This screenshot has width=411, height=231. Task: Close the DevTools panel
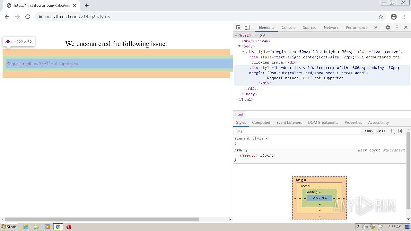pyautogui.click(x=406, y=28)
